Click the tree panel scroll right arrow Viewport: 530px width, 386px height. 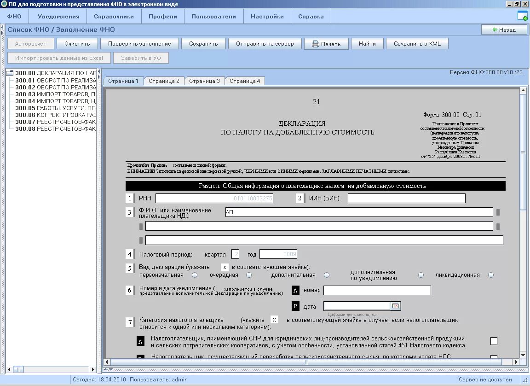click(93, 369)
